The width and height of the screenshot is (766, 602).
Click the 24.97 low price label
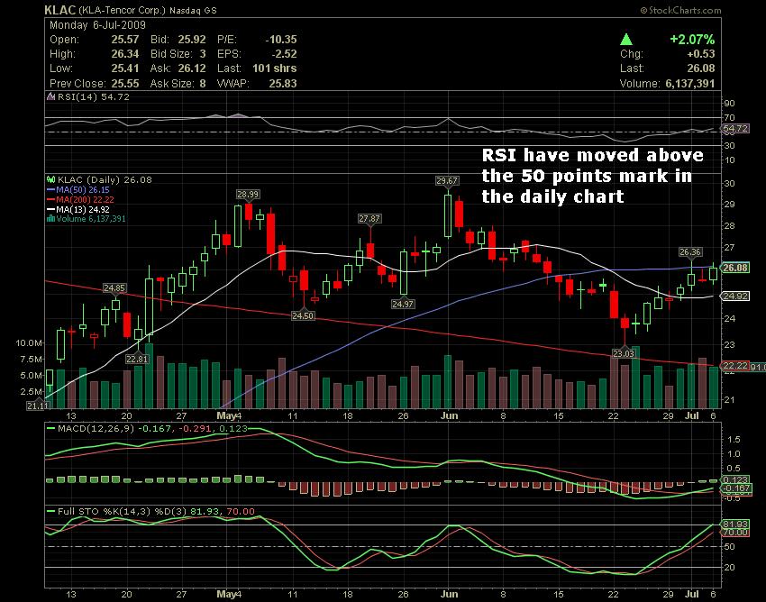pyautogui.click(x=403, y=304)
